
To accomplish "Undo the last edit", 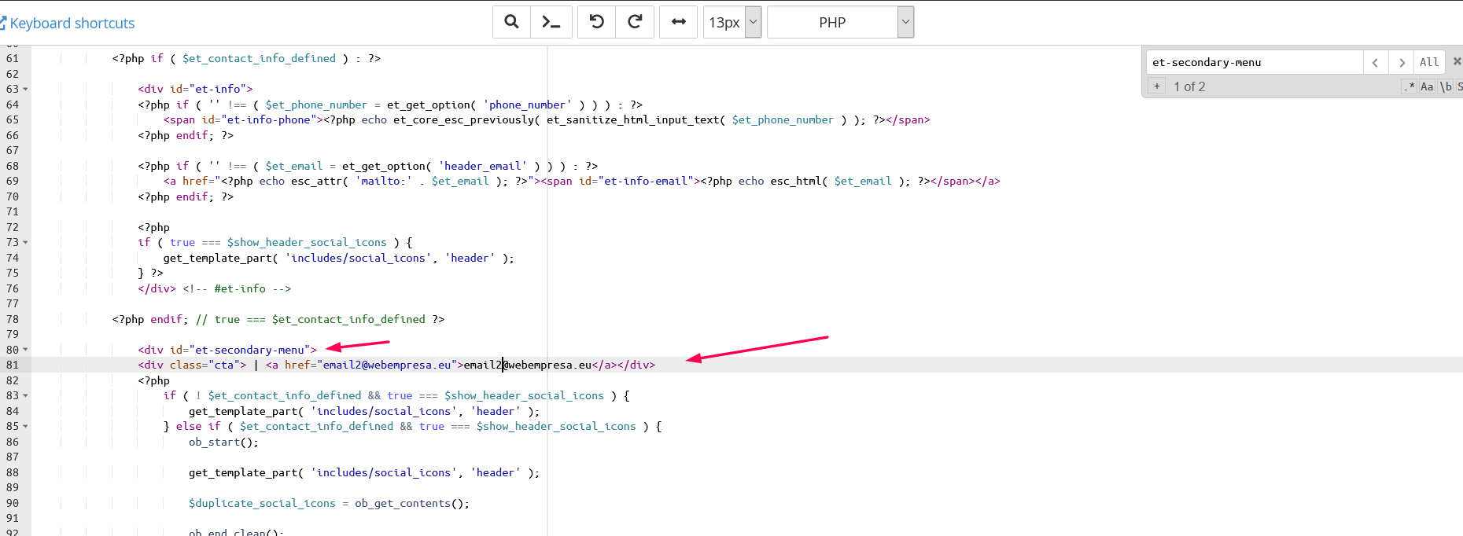I will click(597, 22).
